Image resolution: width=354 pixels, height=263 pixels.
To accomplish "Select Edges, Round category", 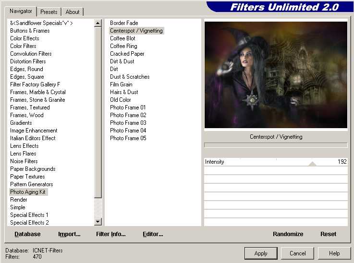I will point(26,69).
